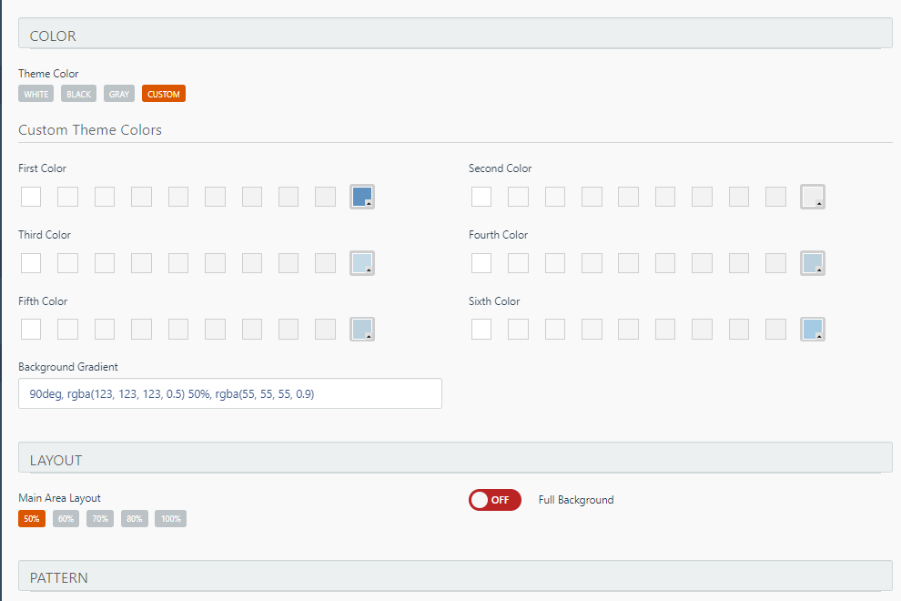Open the First Color blue picker swatch

coord(362,197)
